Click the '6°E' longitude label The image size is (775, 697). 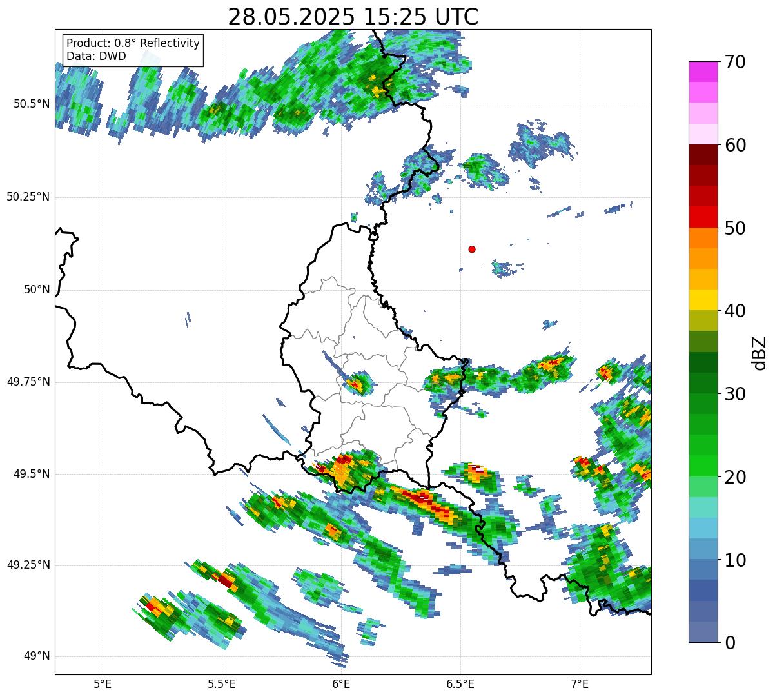tap(341, 684)
